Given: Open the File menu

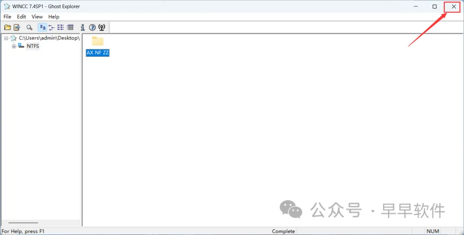Looking at the screenshot, I should click(7, 17).
